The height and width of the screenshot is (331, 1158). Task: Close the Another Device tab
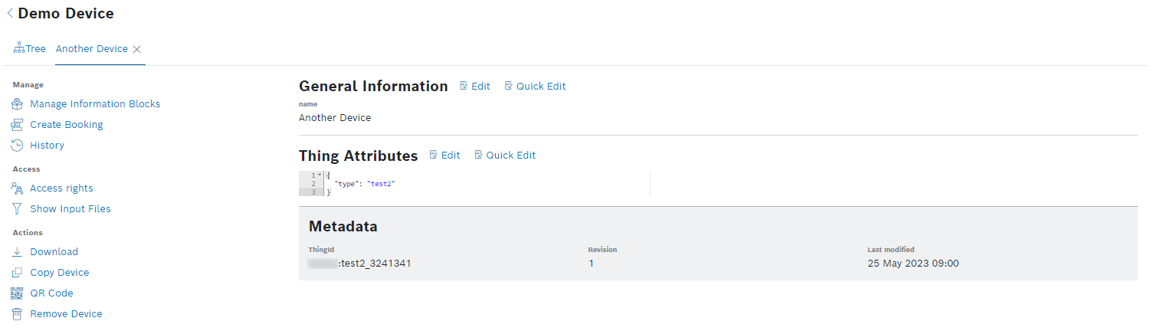[137, 49]
